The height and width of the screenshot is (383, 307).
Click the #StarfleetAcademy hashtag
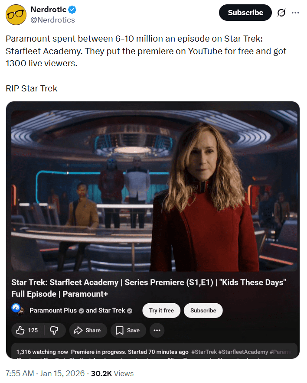point(243,352)
